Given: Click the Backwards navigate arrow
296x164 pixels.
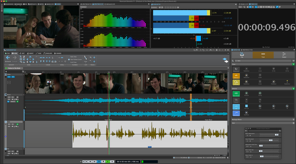Looking at the screenshot, I should point(8,58).
